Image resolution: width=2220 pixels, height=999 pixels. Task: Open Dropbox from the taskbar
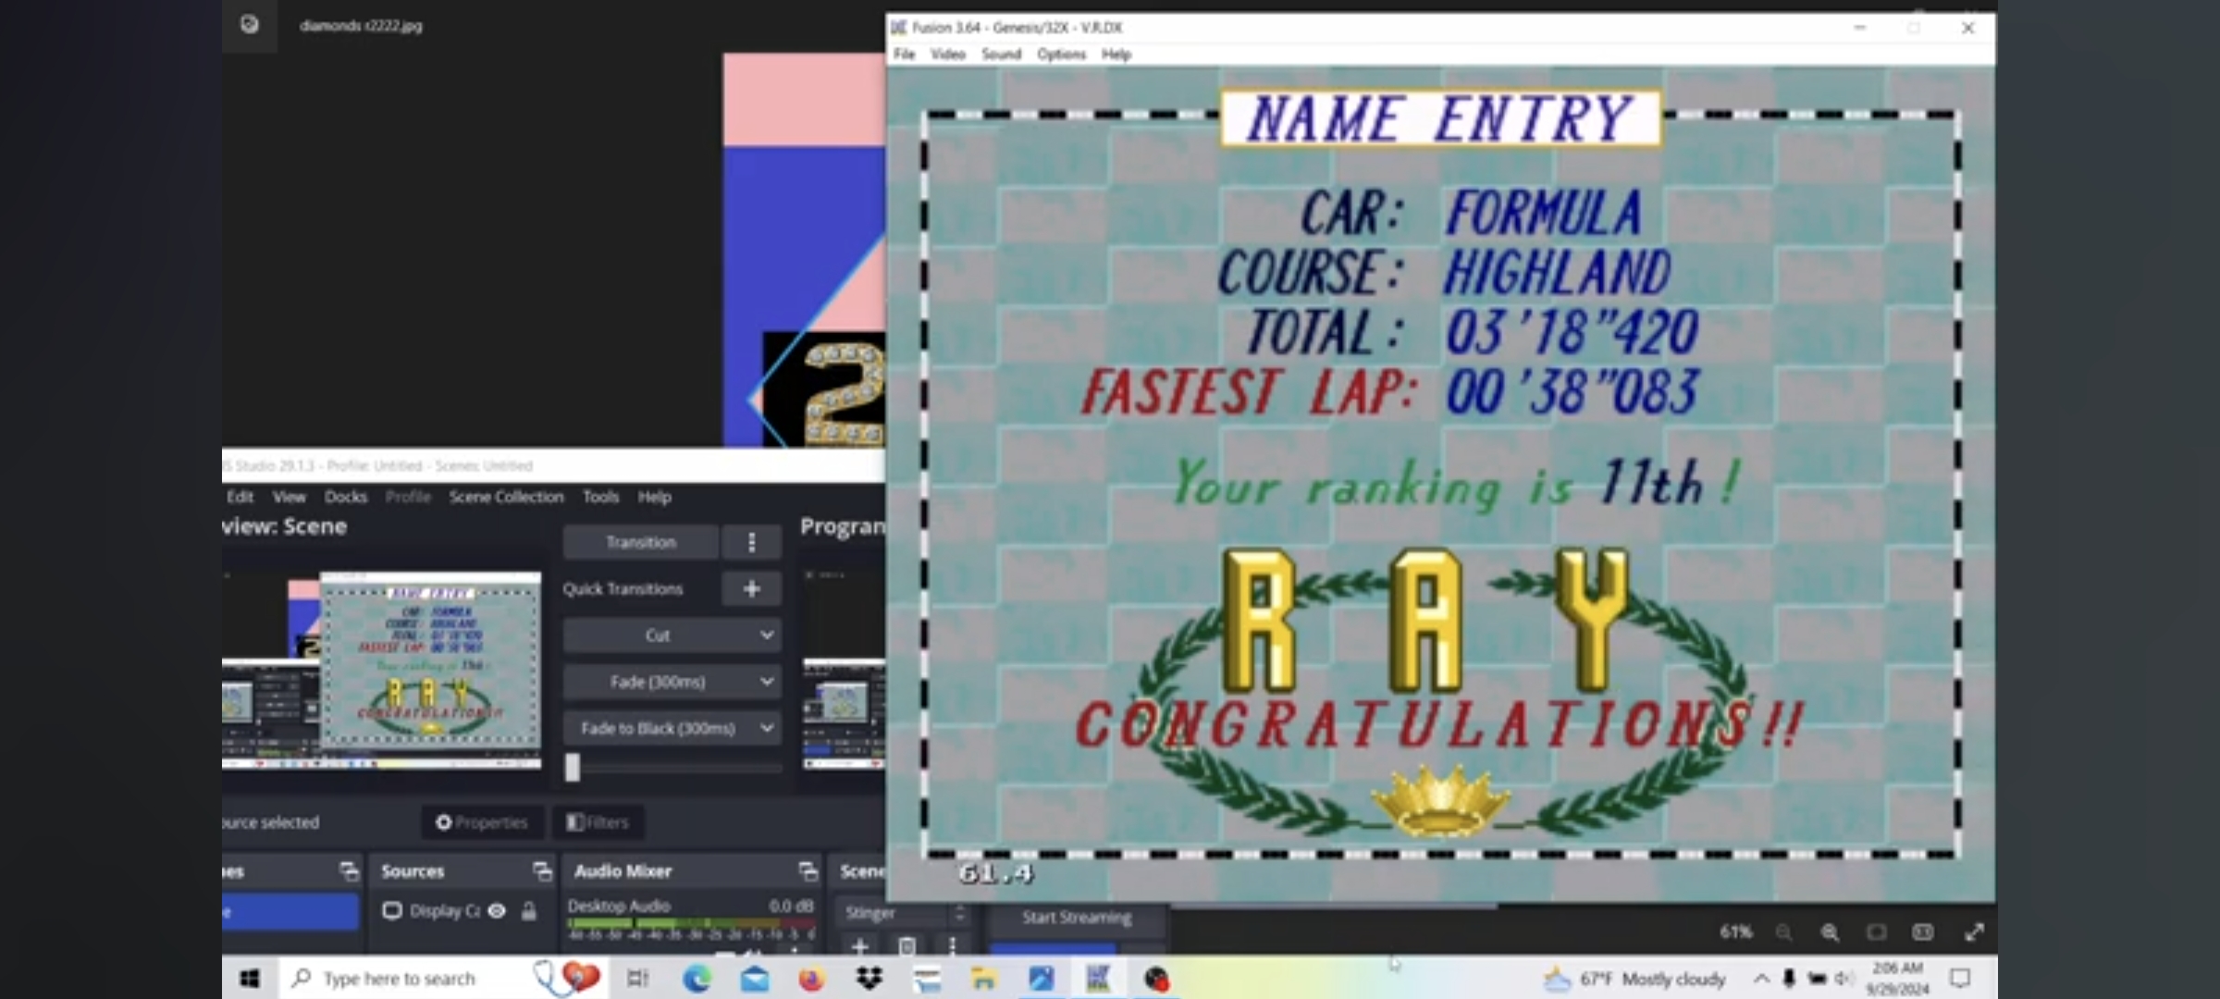point(869,979)
